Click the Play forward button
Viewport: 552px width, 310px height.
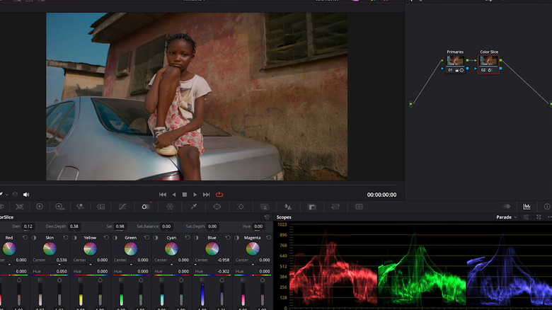[x=195, y=195]
